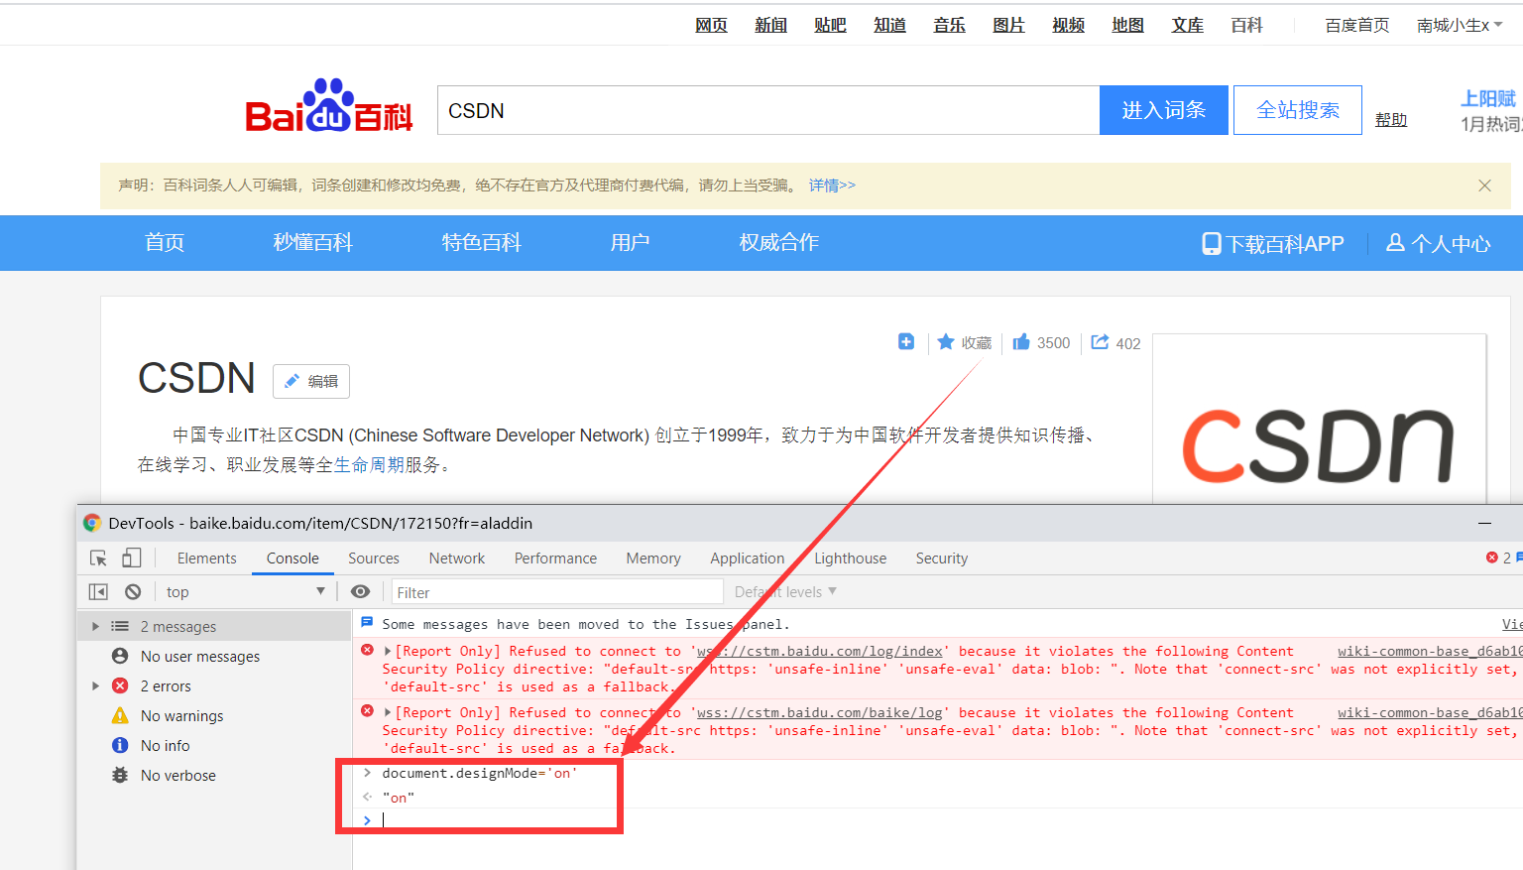This screenshot has height=870, width=1523.
Task: Click the 进入词条 button
Action: 1163,109
